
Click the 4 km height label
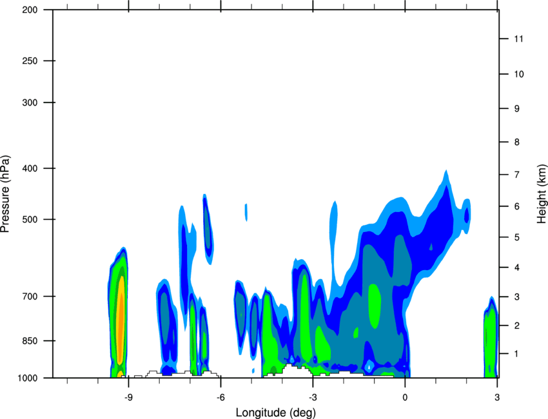[x=517, y=268]
